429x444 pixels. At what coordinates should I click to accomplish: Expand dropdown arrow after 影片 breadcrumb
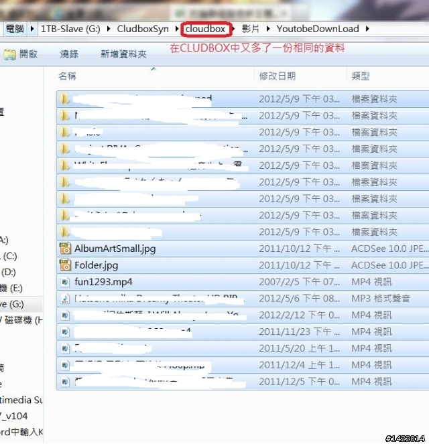[x=268, y=29]
